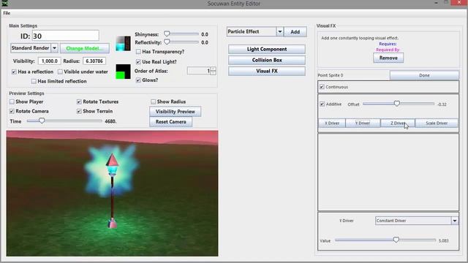Enable Has Transparency checkbox
This screenshot has height=263, width=468.
(138, 52)
